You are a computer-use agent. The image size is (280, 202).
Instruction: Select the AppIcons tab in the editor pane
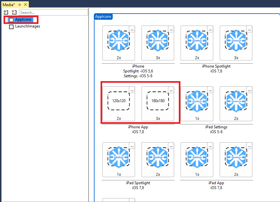click(x=103, y=16)
